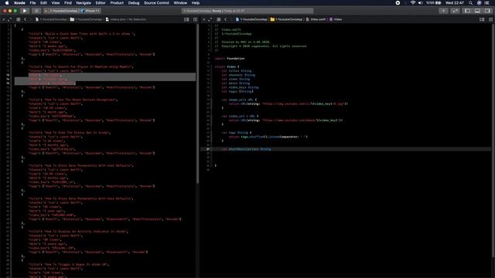Click the 'let tags: [String]' line
Image resolution: width=495 pixels, height=278 pixels.
tap(237, 91)
